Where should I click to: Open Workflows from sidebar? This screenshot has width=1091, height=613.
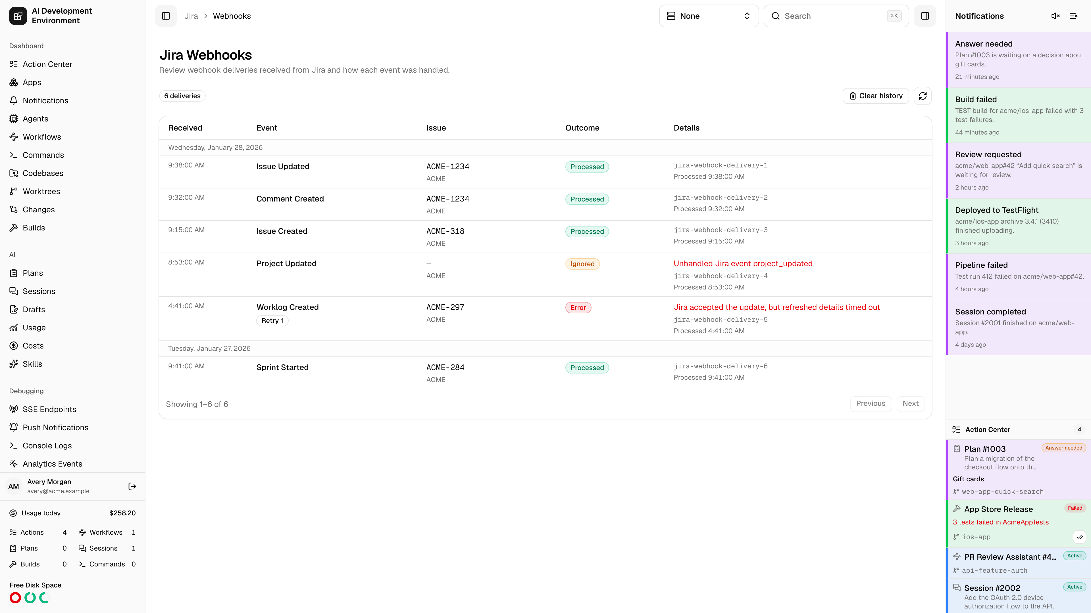[x=72, y=137]
